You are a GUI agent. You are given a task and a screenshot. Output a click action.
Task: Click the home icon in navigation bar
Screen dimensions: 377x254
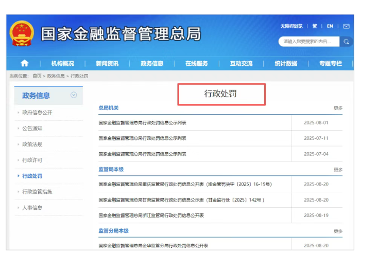point(25,63)
